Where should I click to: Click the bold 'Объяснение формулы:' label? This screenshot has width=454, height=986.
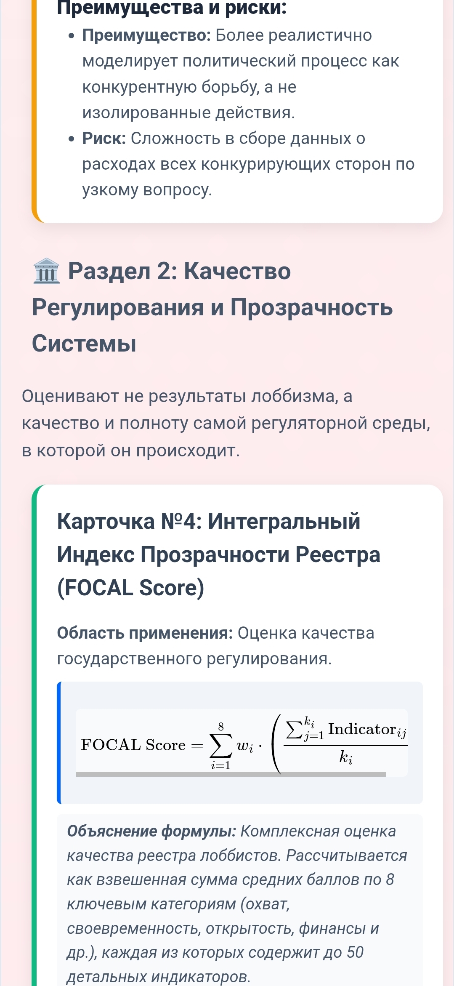tap(151, 831)
